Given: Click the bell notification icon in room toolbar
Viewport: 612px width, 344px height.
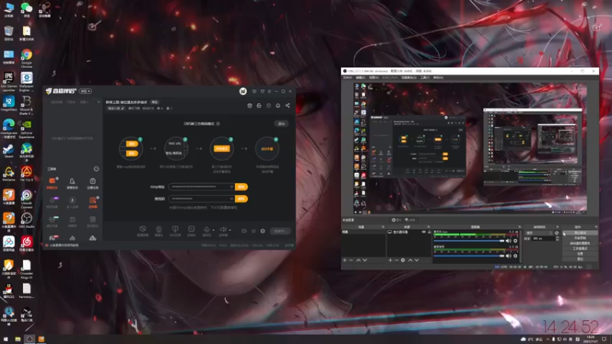Looking at the screenshot, I should 278,105.
